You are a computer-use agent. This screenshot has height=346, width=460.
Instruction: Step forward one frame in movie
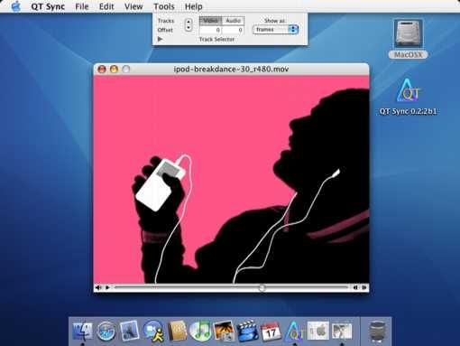coord(364,287)
